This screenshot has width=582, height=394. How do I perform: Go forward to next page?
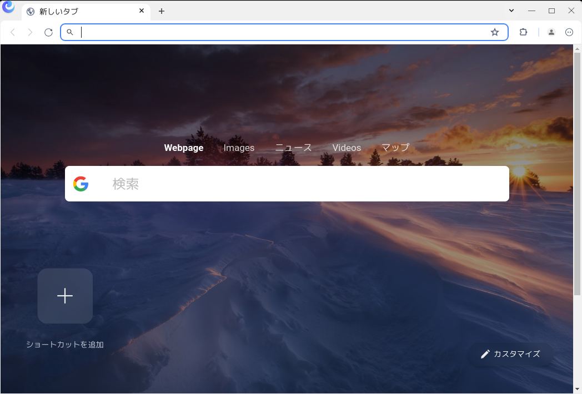[30, 32]
